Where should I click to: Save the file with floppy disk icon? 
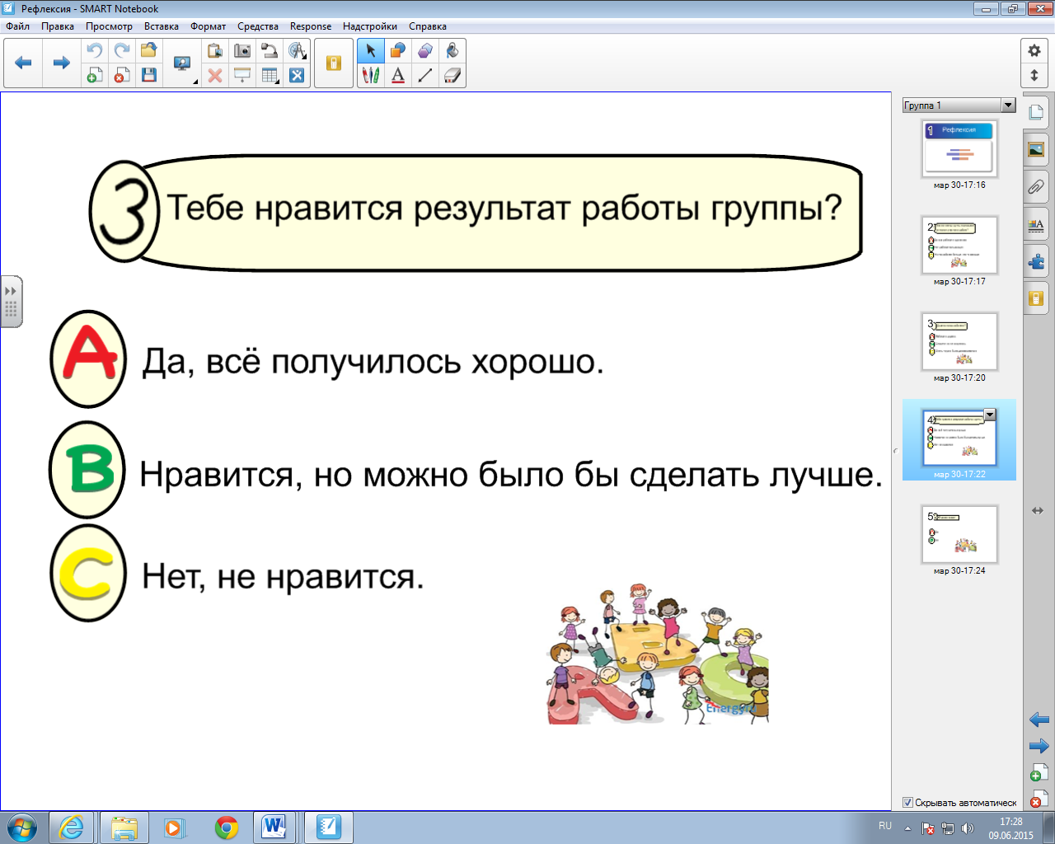149,76
